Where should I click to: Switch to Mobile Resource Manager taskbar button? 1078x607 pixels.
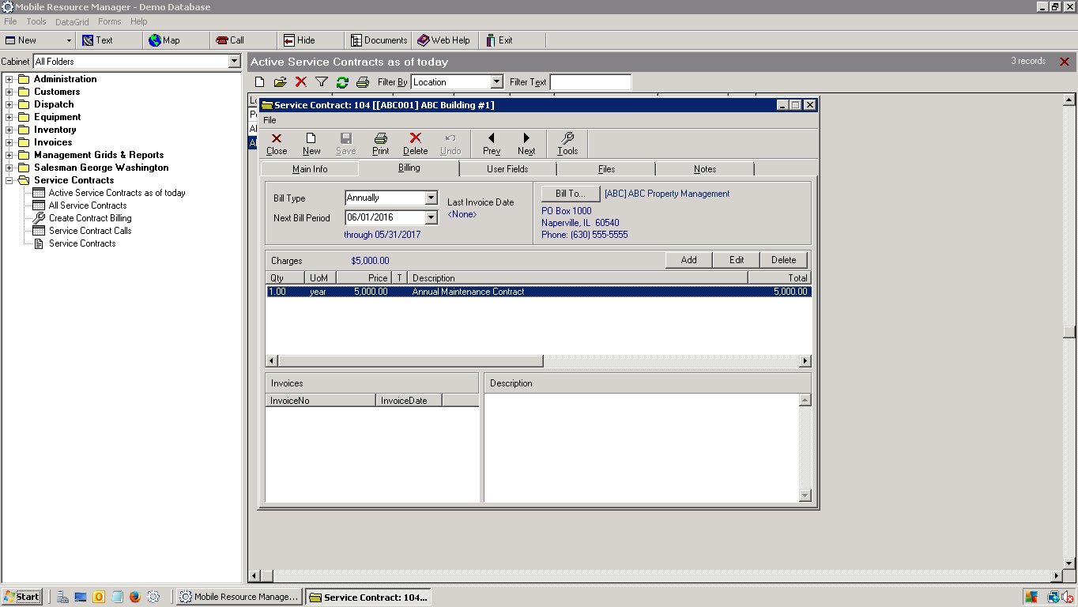click(x=238, y=597)
